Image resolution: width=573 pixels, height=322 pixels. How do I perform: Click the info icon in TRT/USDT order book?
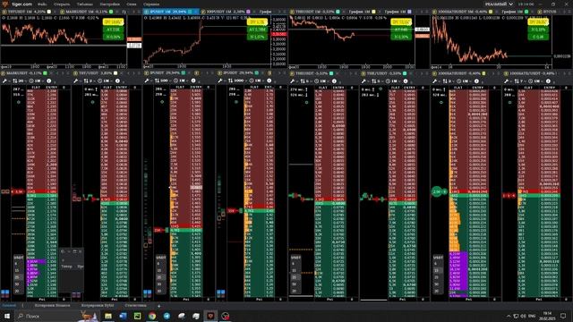pos(117,80)
